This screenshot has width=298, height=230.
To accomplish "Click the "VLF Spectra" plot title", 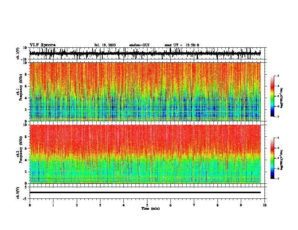I will pyautogui.click(x=43, y=45).
